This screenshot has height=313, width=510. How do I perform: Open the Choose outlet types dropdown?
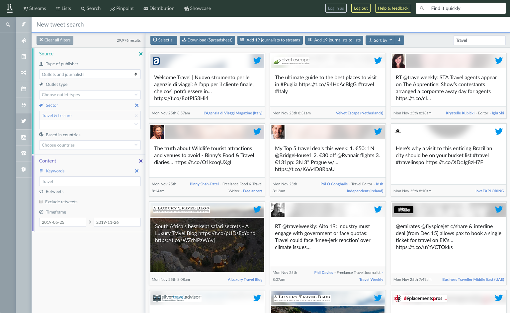(x=90, y=95)
